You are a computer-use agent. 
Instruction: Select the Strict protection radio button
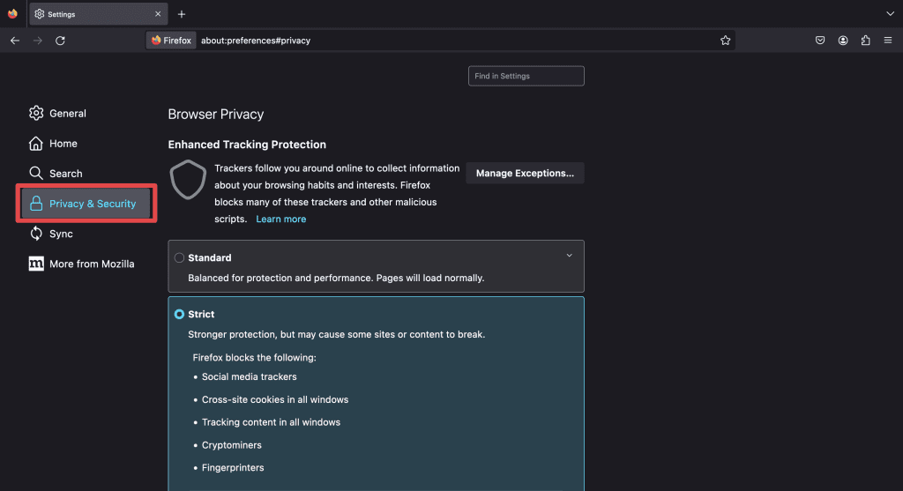180,315
